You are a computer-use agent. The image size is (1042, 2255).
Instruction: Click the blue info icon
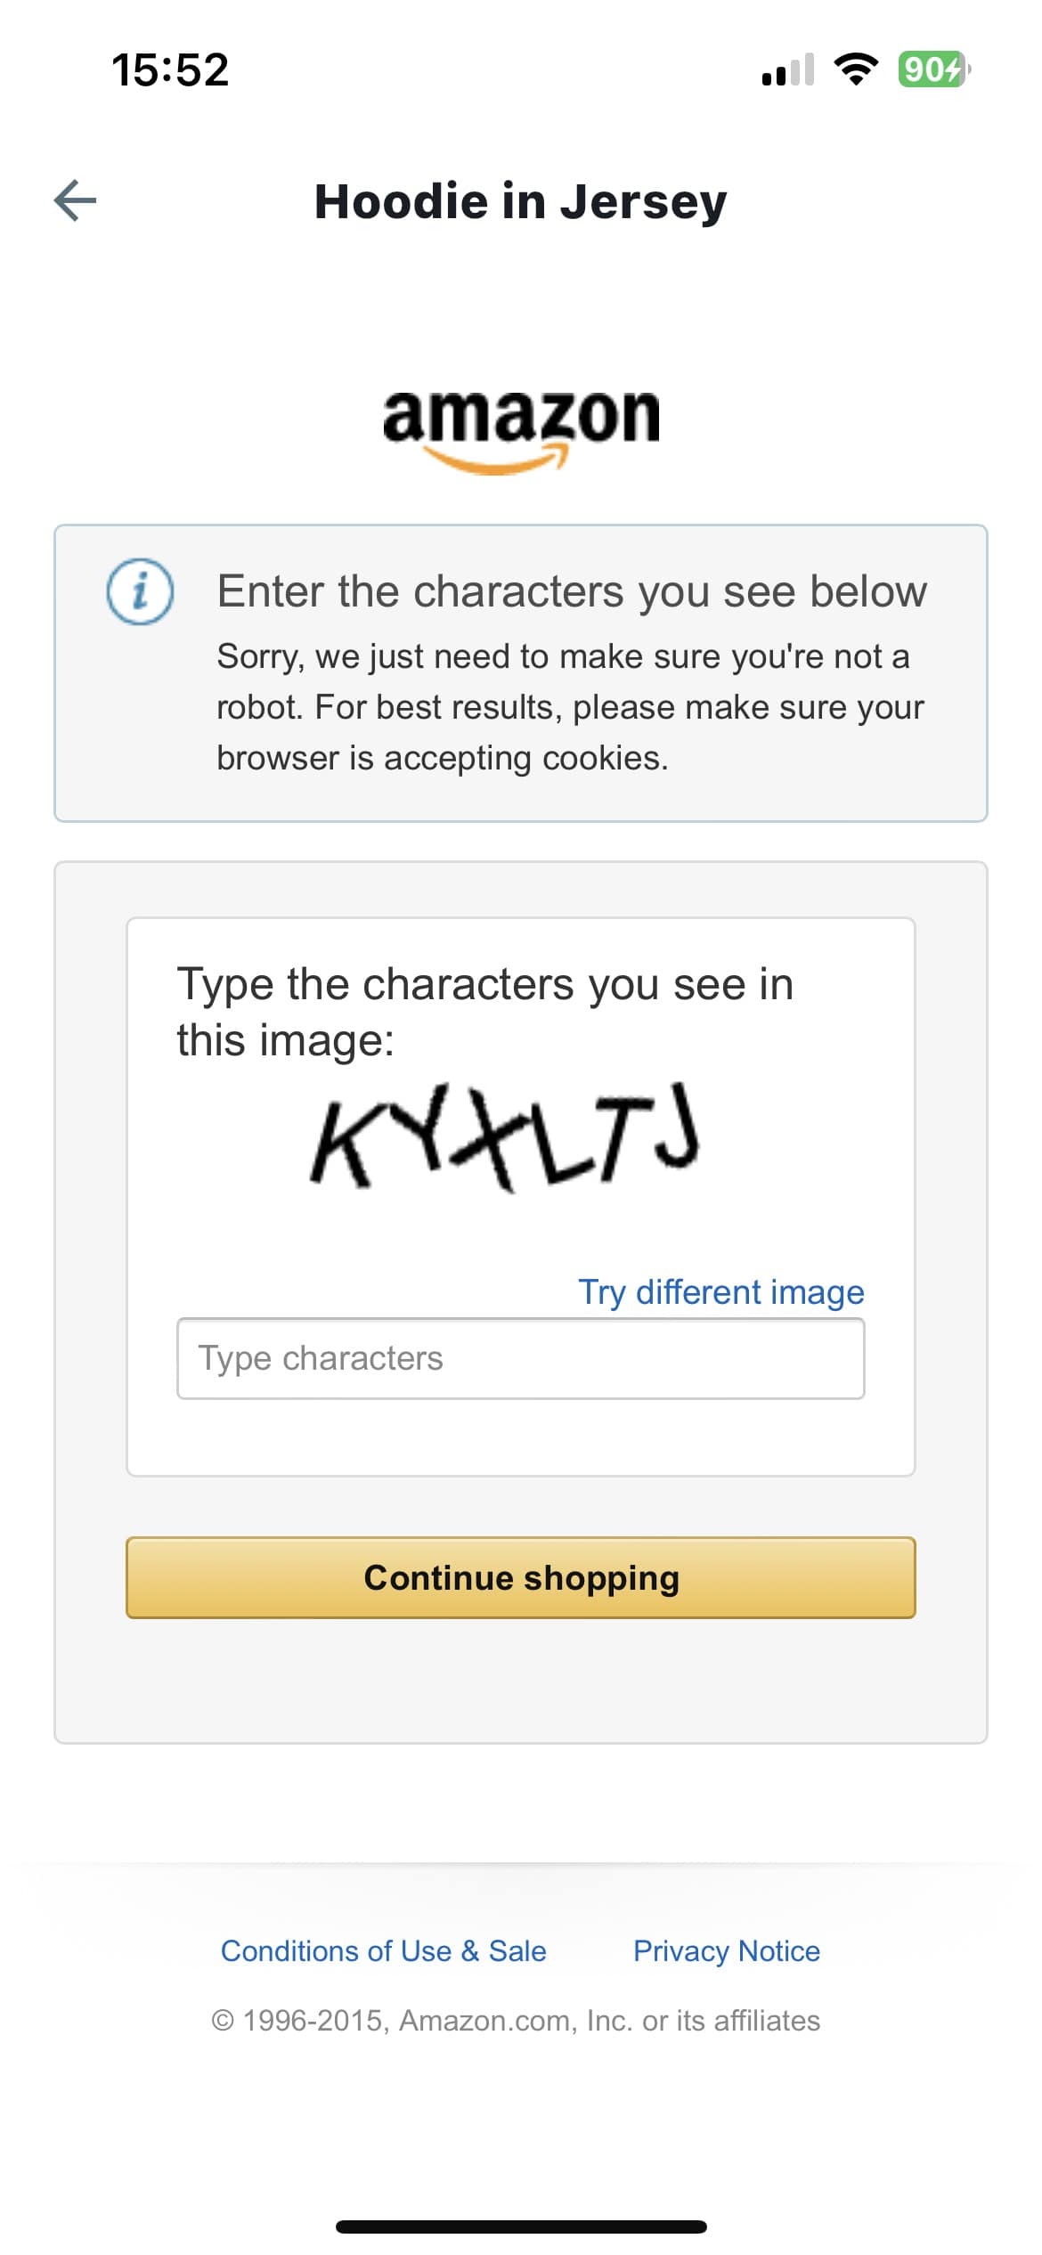coord(140,591)
